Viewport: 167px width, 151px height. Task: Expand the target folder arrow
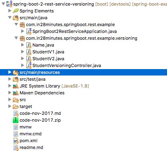click(10, 106)
